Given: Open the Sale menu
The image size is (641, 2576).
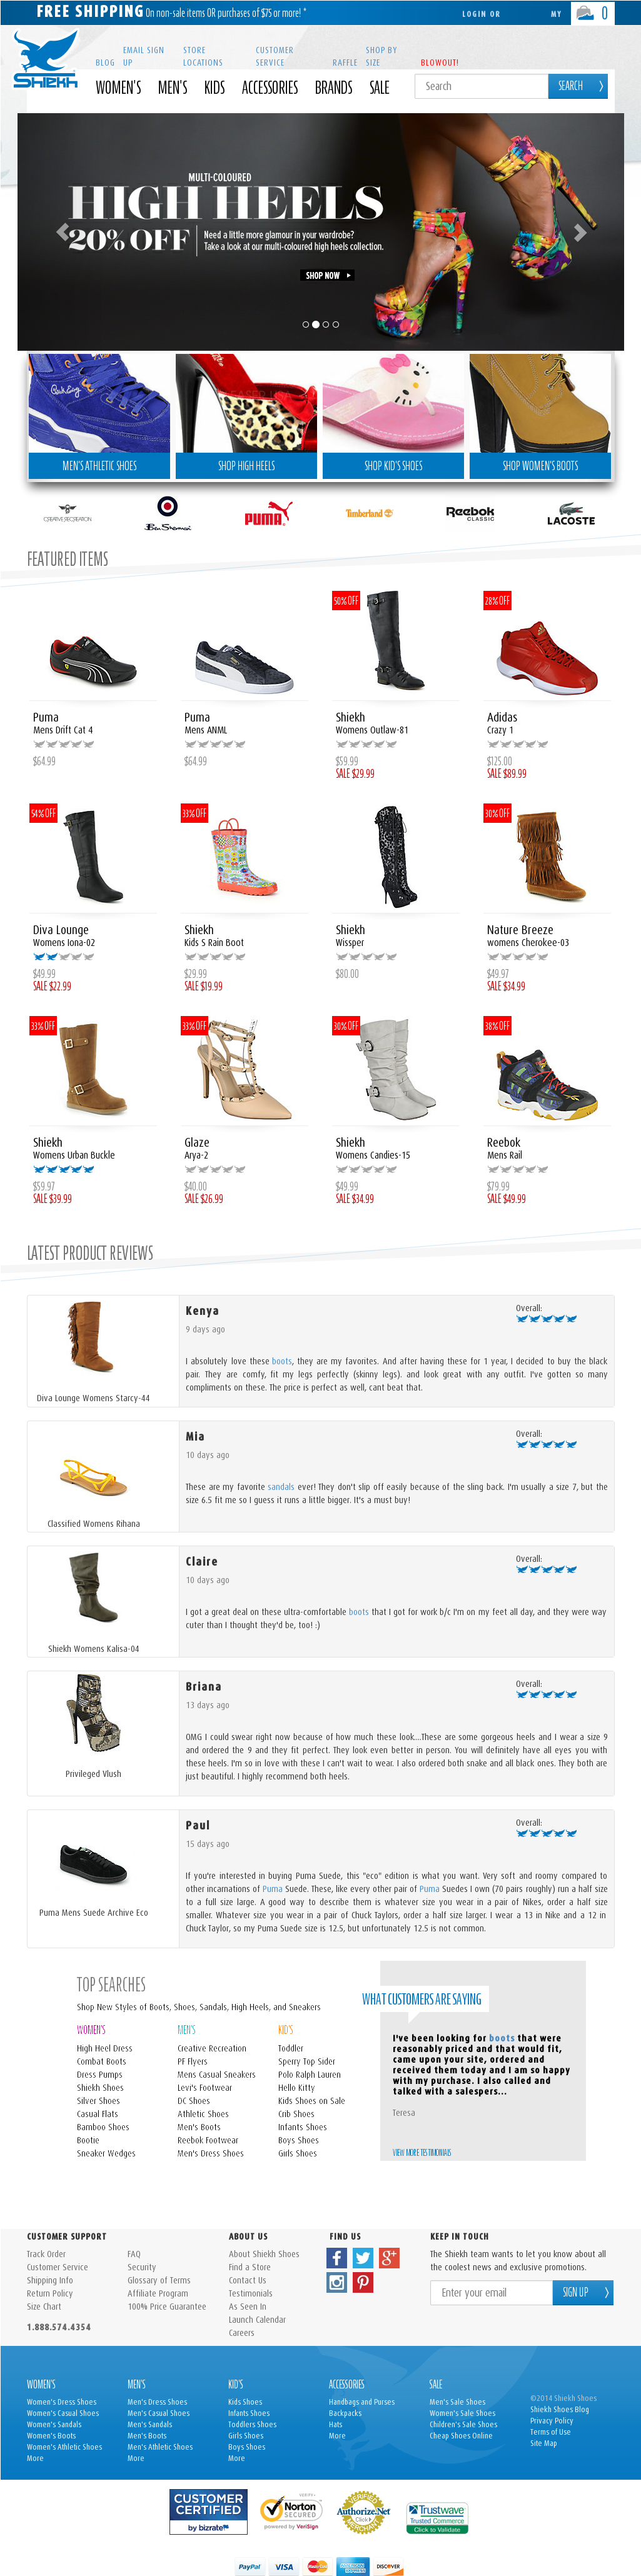Looking at the screenshot, I should pos(379,88).
